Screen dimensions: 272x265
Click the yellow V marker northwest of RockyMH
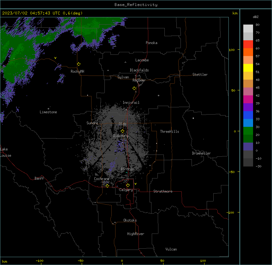pyautogui.click(x=55, y=58)
